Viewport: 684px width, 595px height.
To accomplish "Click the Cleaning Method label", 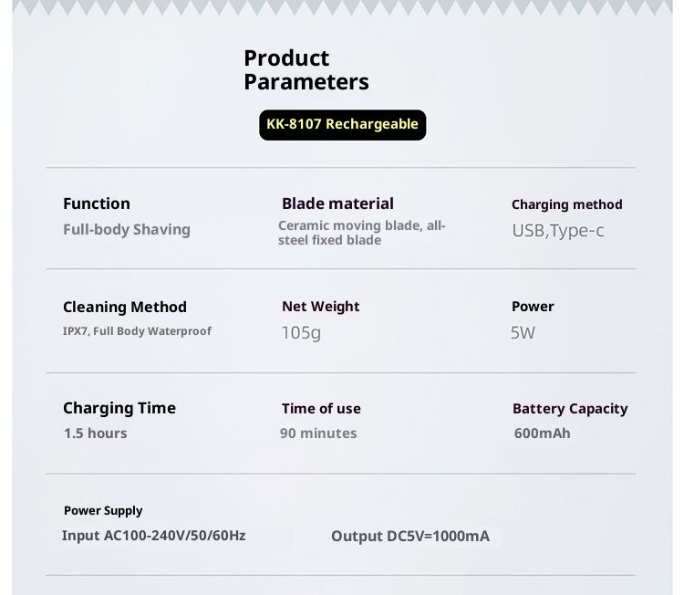I will 125,307.
